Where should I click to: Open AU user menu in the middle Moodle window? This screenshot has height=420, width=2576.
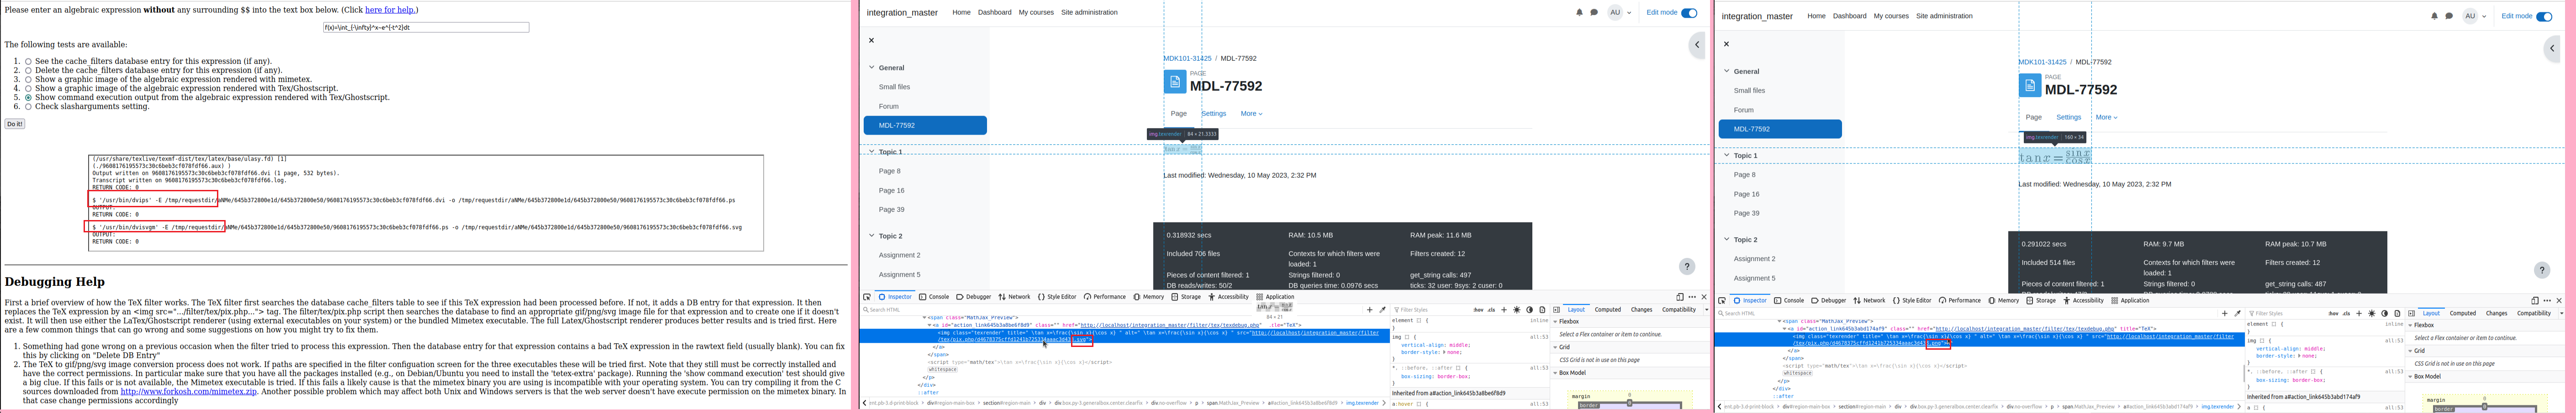[1619, 13]
